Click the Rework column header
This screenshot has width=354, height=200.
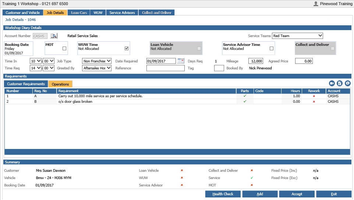click(314, 91)
